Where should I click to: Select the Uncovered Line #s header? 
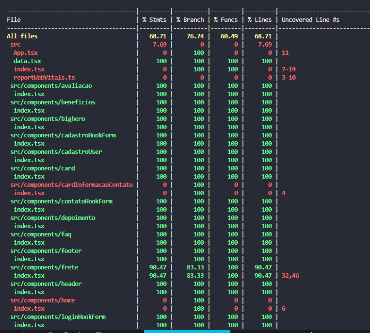tap(310, 20)
